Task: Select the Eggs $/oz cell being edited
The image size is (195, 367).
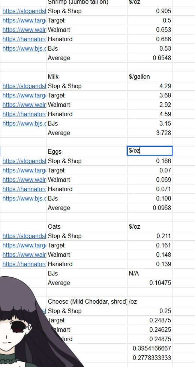Action: 150,151
